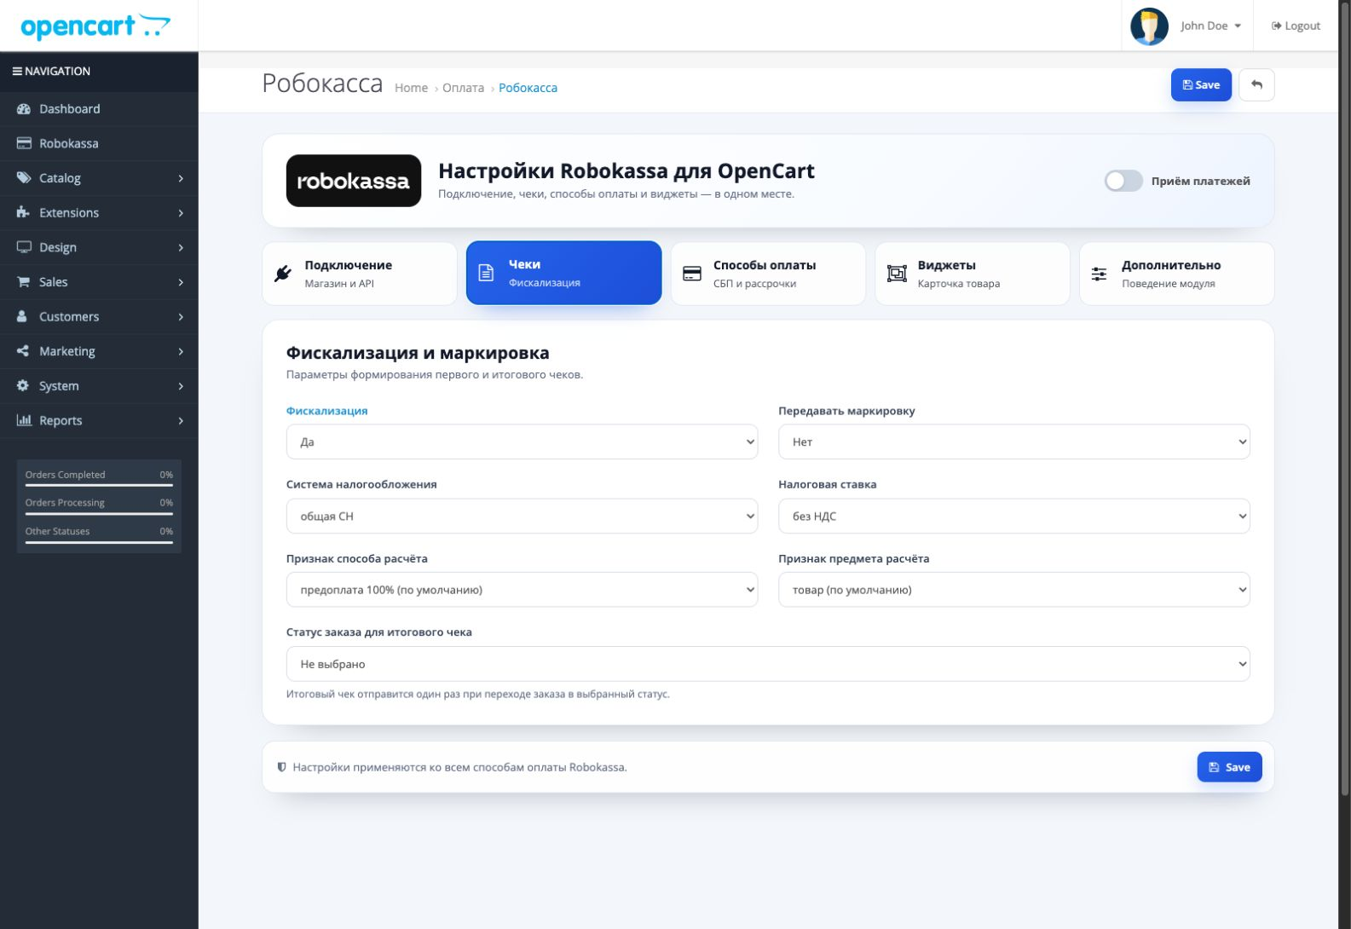
Task: Click the widget icon on Виджеты tab
Action: (x=897, y=274)
